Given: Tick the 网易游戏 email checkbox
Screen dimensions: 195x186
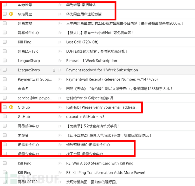Looking at the screenshot, I should (5, 23).
